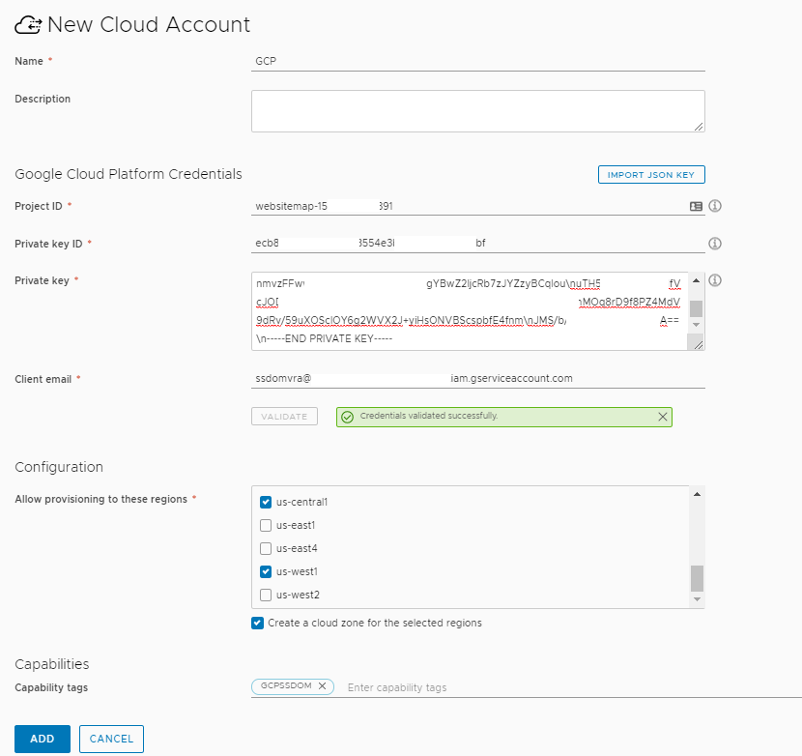The image size is (802, 756).
Task: Click the Description resize handle
Action: tap(699, 127)
